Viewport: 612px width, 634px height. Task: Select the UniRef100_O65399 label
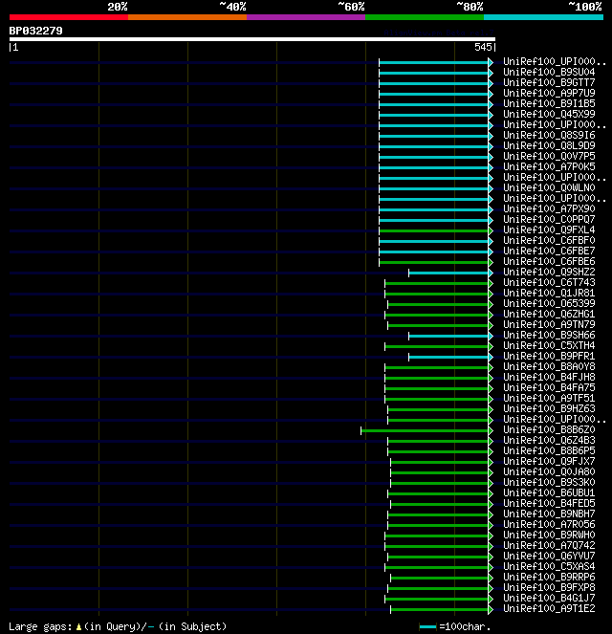549,304
